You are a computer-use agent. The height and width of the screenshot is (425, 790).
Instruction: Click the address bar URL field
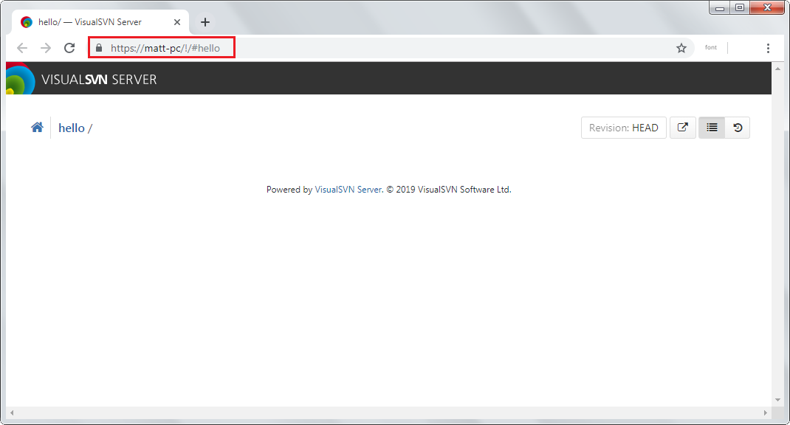click(369, 48)
